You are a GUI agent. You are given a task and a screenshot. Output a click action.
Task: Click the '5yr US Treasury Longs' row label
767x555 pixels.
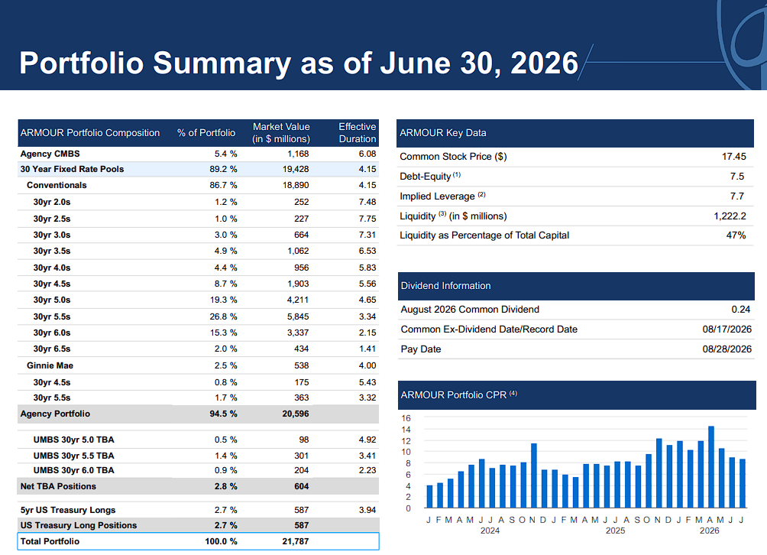pyautogui.click(x=68, y=510)
